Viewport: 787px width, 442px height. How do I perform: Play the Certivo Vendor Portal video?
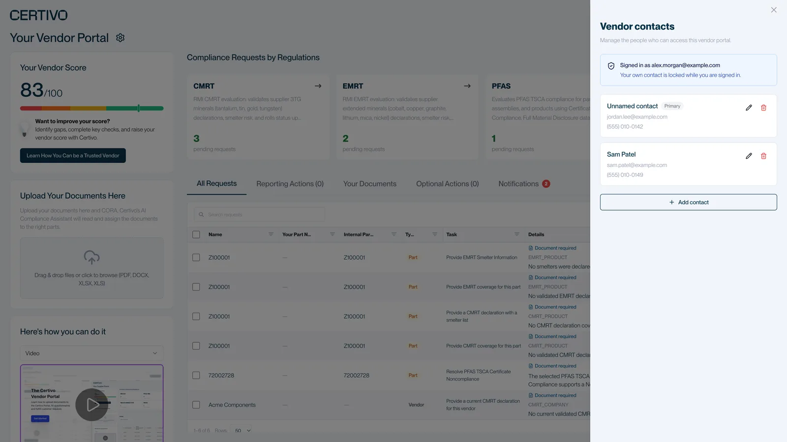pyautogui.click(x=92, y=405)
